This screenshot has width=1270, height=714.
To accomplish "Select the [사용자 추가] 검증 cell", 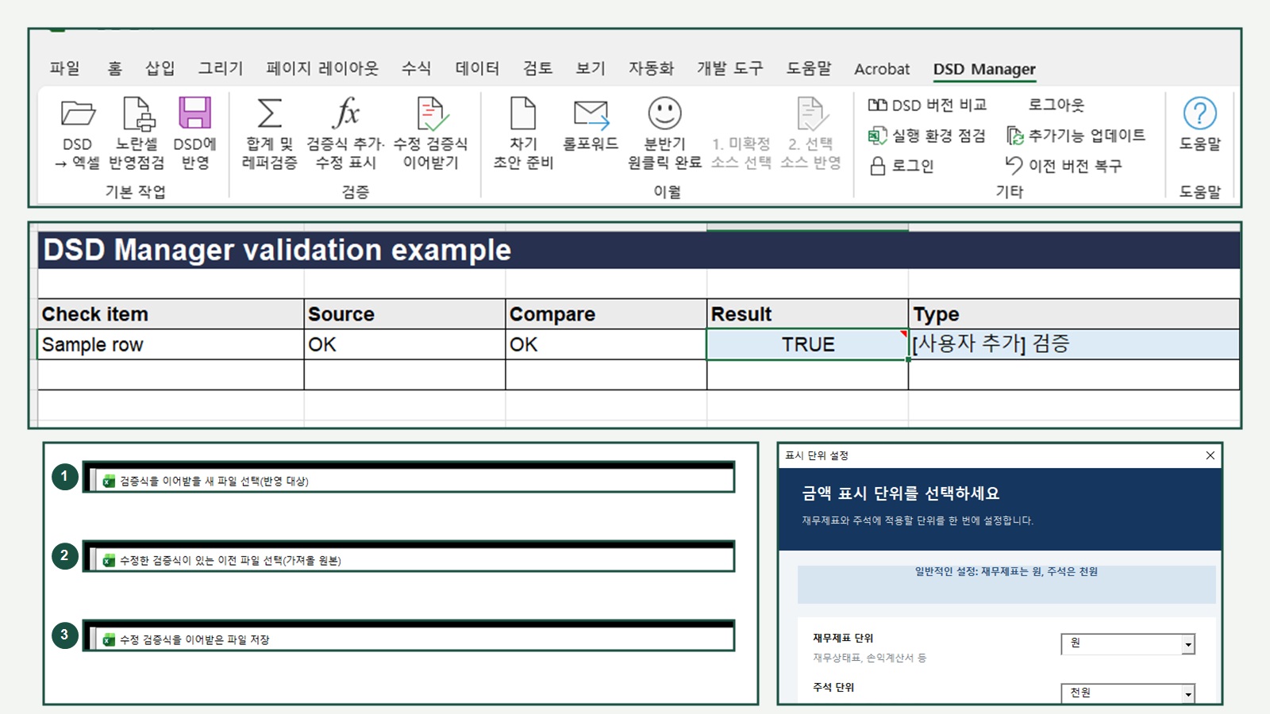I will pyautogui.click(x=1074, y=344).
